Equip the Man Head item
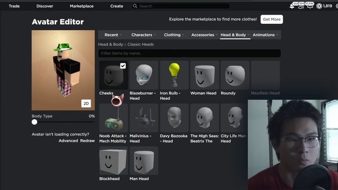The width and height of the screenshot is (338, 190). [144, 160]
